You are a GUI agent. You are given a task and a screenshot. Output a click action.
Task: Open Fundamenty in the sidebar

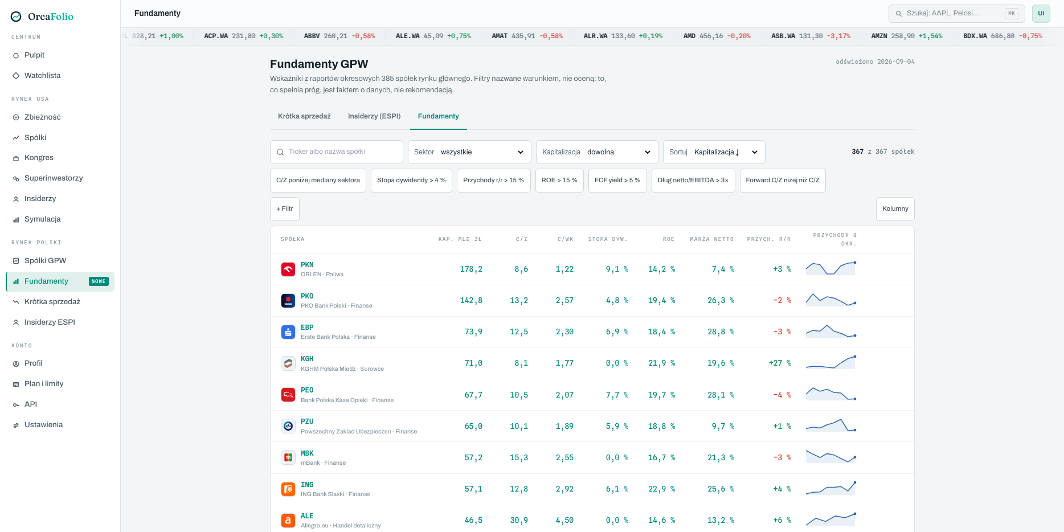60,281
